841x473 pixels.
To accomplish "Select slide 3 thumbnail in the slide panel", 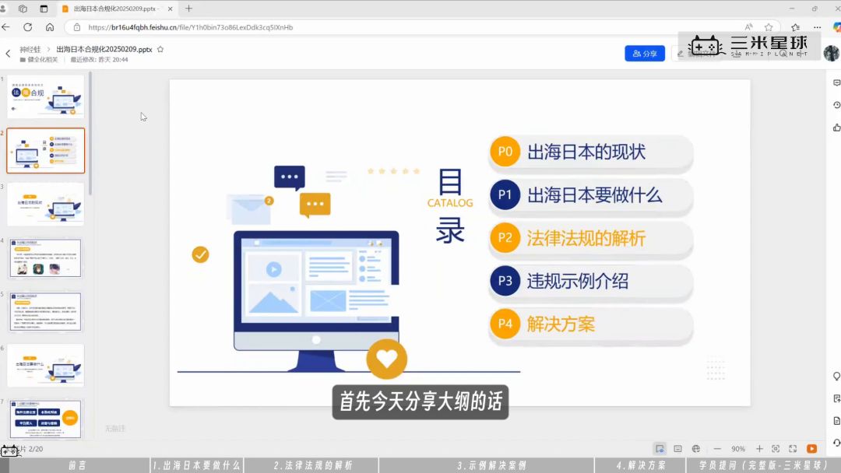I will tap(45, 205).
